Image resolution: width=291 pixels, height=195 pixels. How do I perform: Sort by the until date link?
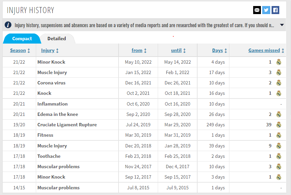[176, 50]
